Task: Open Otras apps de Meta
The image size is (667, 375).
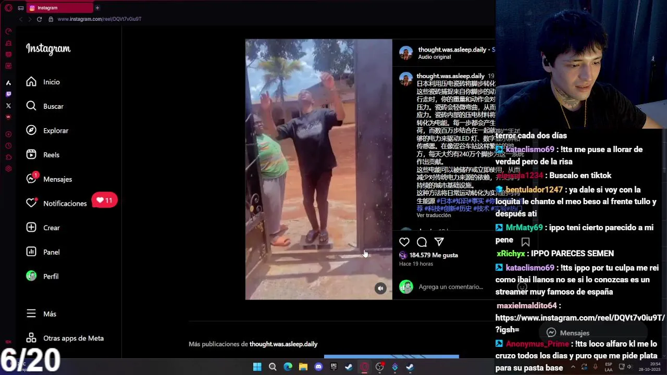Action: coord(65,338)
